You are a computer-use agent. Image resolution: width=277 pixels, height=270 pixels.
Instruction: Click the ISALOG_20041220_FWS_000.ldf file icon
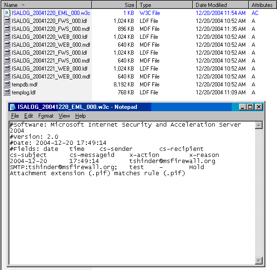[7, 21]
